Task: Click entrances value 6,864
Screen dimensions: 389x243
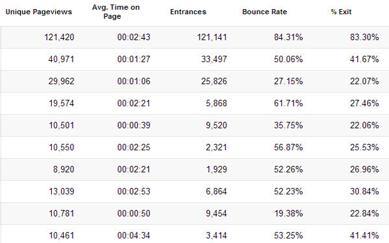Action: tap(216, 192)
